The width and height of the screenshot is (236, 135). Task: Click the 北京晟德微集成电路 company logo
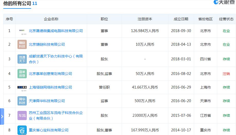coord(22,31)
